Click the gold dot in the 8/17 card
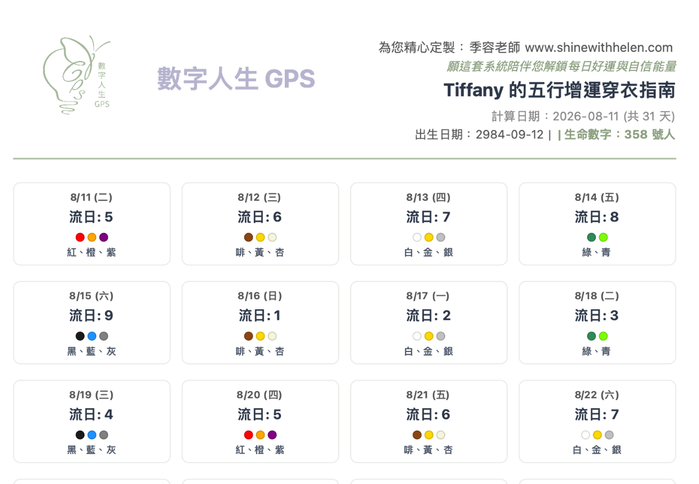 coord(429,336)
